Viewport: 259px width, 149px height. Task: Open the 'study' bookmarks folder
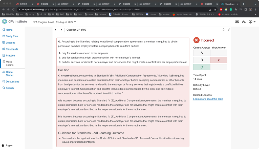30,14
